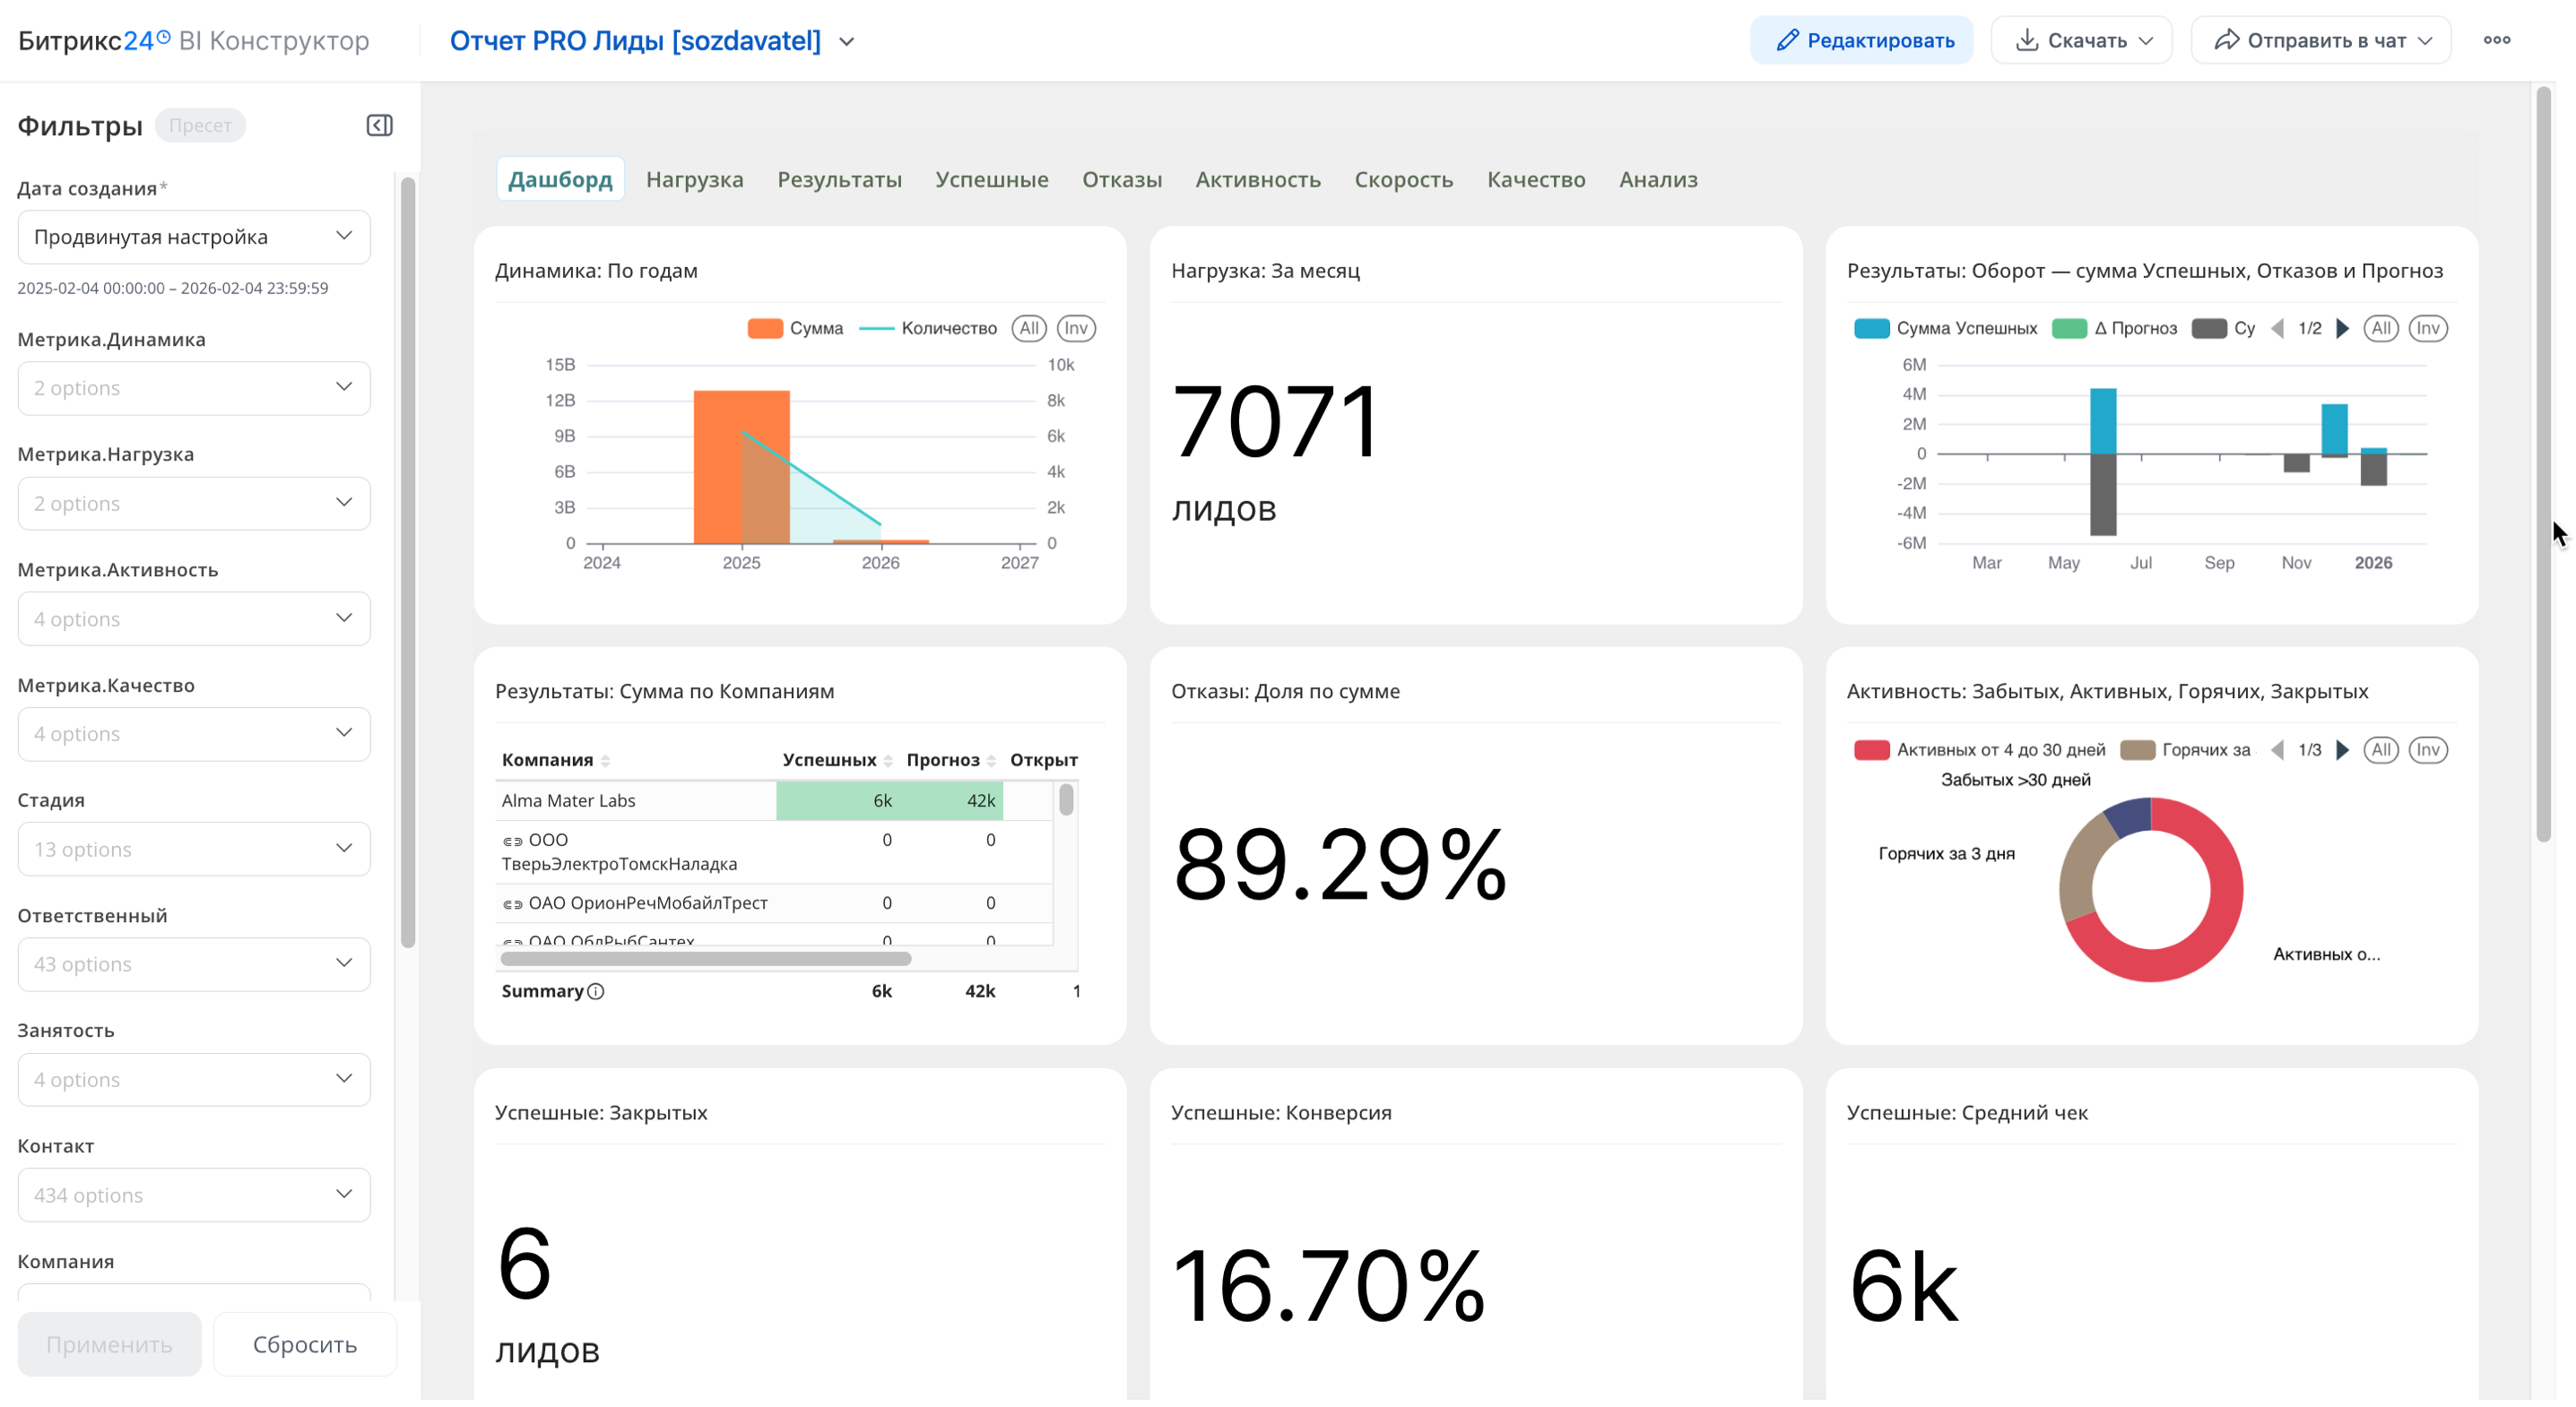This screenshot has width=2576, height=1407.
Task: Click the Редактировать button
Action: click(1861, 40)
